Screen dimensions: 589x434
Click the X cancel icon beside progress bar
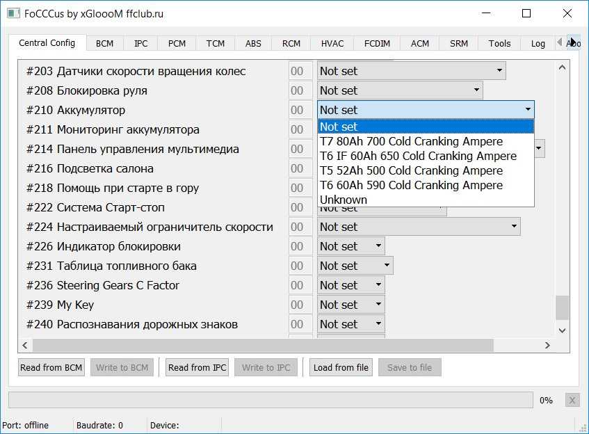click(x=572, y=400)
